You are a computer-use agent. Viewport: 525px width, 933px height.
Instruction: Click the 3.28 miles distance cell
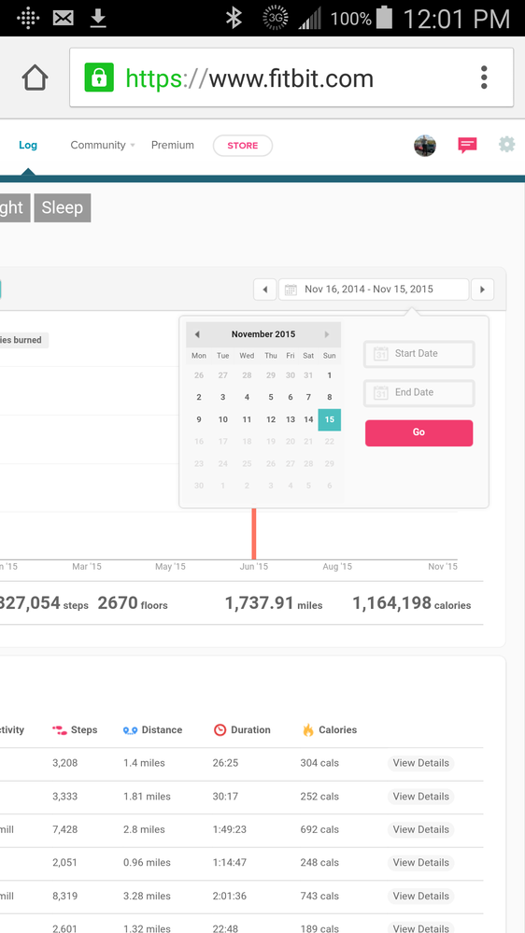145,896
